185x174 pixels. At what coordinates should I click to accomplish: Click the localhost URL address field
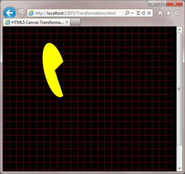[x=75, y=13]
